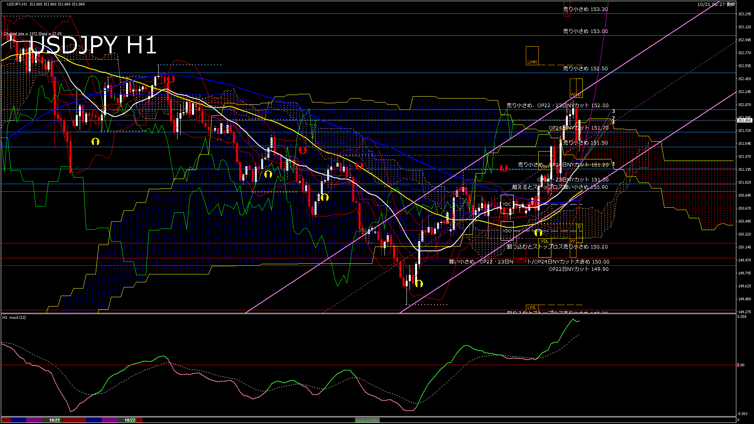Click the LWH yellow box label
Image resolution: width=754 pixels, height=424 pixels.
(532, 62)
